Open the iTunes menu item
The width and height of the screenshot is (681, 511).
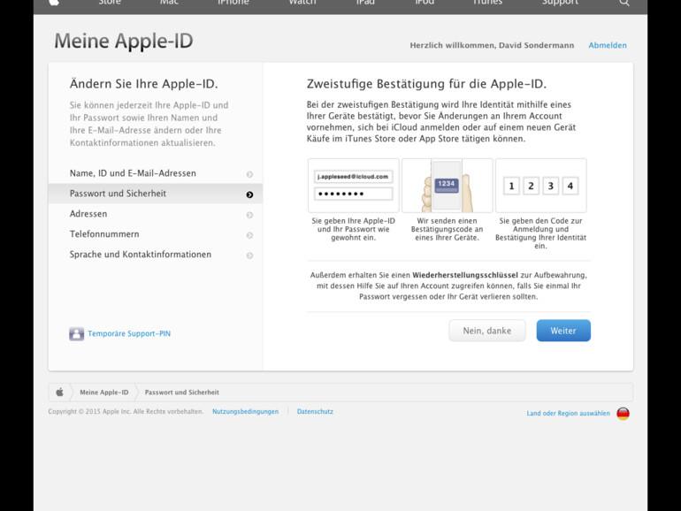(x=487, y=3)
